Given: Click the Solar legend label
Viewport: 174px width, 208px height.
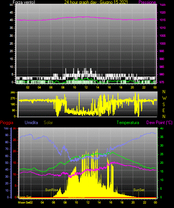Looking at the screenshot, I should click(x=48, y=123).
